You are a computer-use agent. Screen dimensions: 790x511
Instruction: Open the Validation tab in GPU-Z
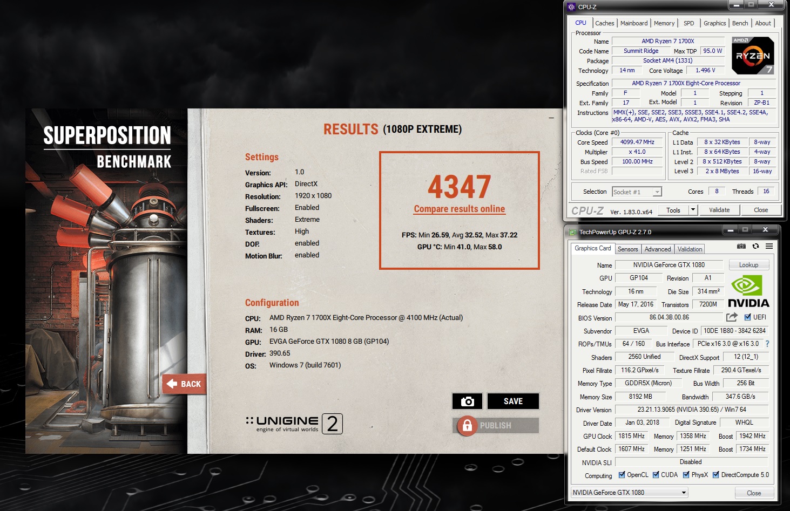pos(690,249)
